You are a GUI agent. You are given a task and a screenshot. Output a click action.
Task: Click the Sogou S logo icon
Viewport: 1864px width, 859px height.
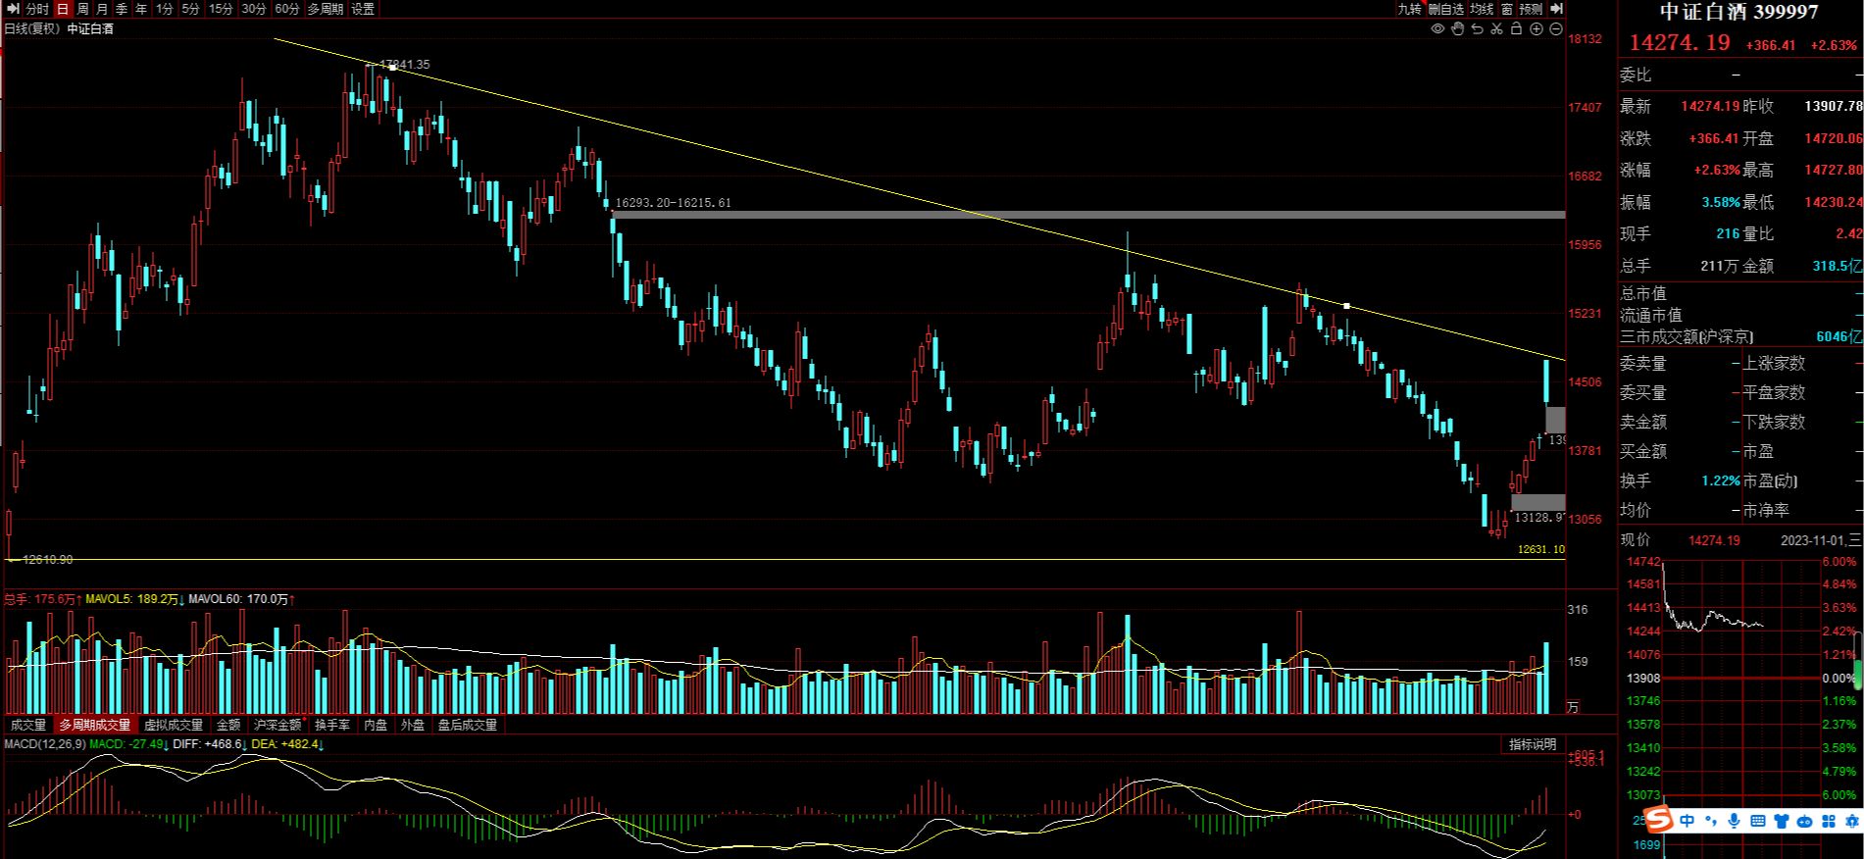[x=1658, y=819]
